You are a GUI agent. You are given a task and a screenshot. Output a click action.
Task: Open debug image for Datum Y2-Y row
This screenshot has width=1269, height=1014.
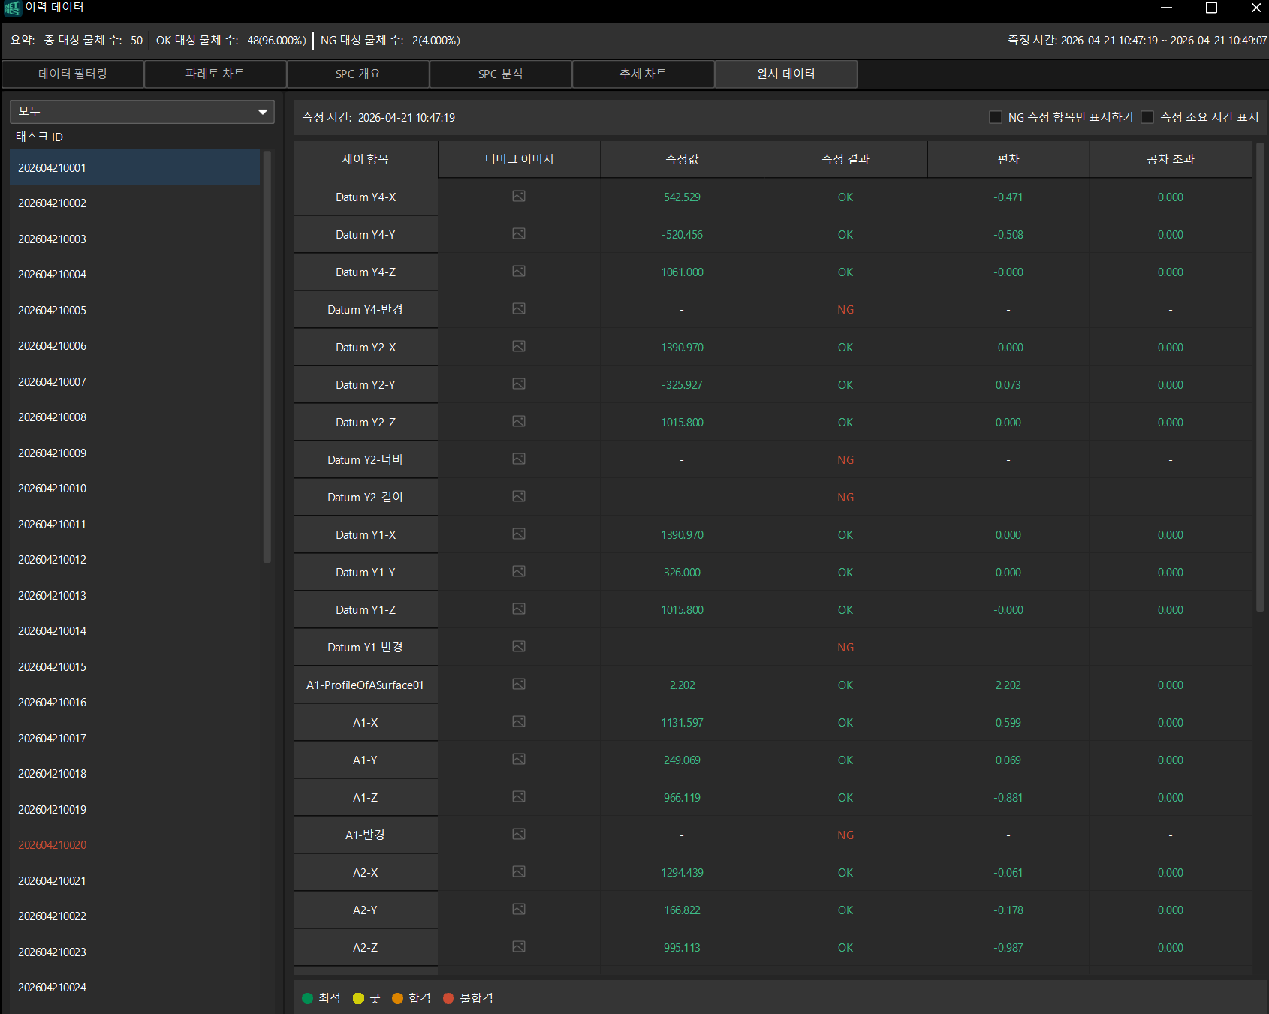[519, 384]
